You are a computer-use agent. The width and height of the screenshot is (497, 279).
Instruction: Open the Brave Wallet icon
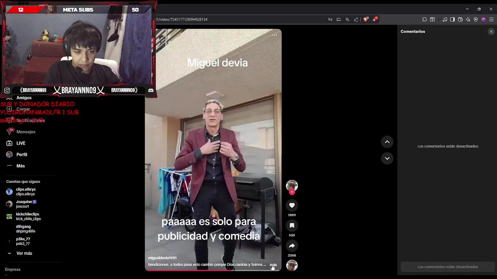click(x=460, y=19)
